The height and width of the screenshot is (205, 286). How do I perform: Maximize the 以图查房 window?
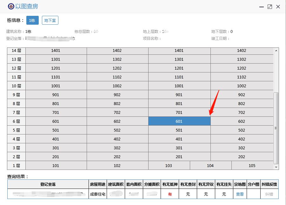point(270,7)
